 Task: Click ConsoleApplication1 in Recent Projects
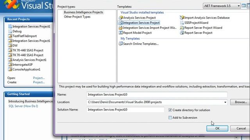[x=26, y=69]
